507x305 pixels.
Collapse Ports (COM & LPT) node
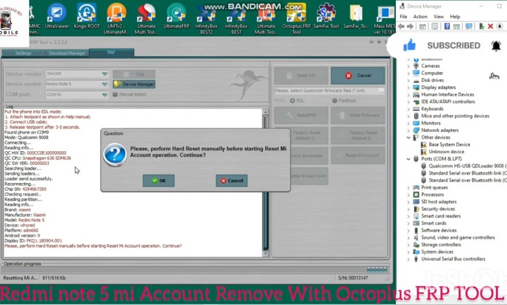pyautogui.click(x=408, y=159)
